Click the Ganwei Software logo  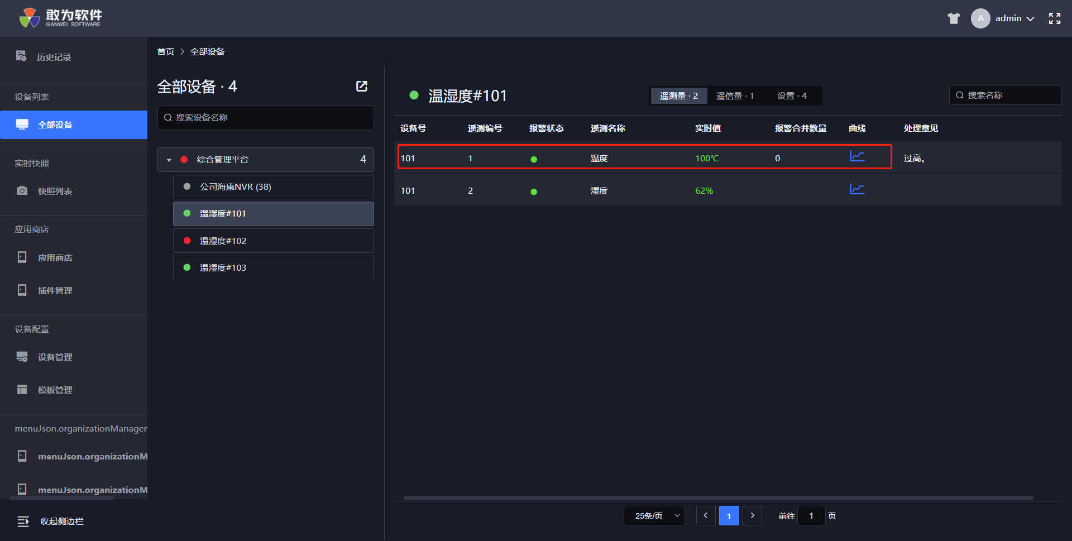pyautogui.click(x=60, y=18)
